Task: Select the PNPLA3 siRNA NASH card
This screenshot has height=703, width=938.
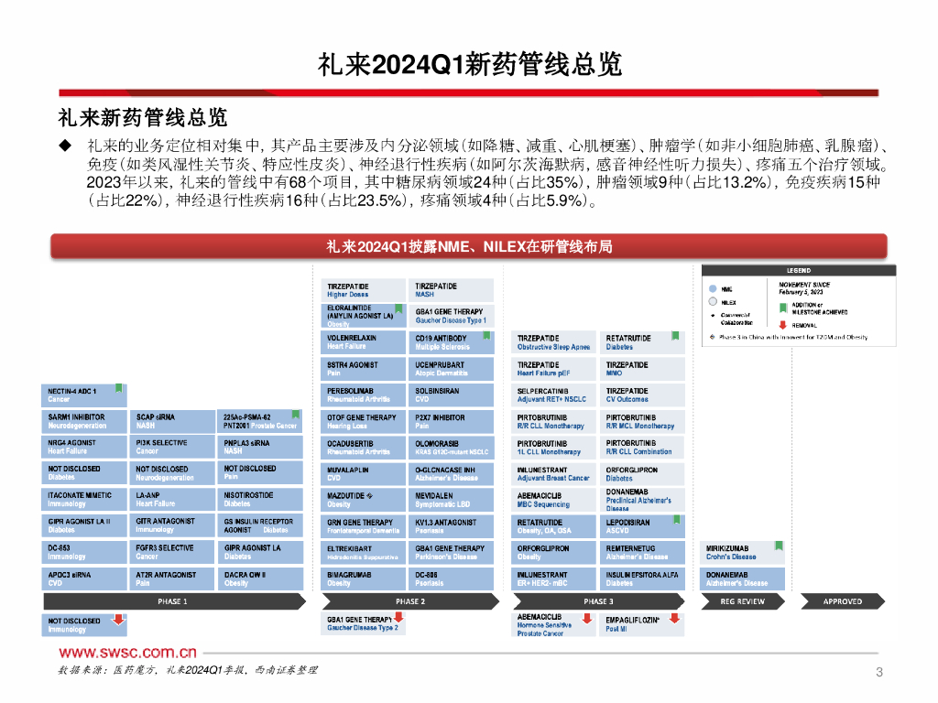Action: click(260, 447)
